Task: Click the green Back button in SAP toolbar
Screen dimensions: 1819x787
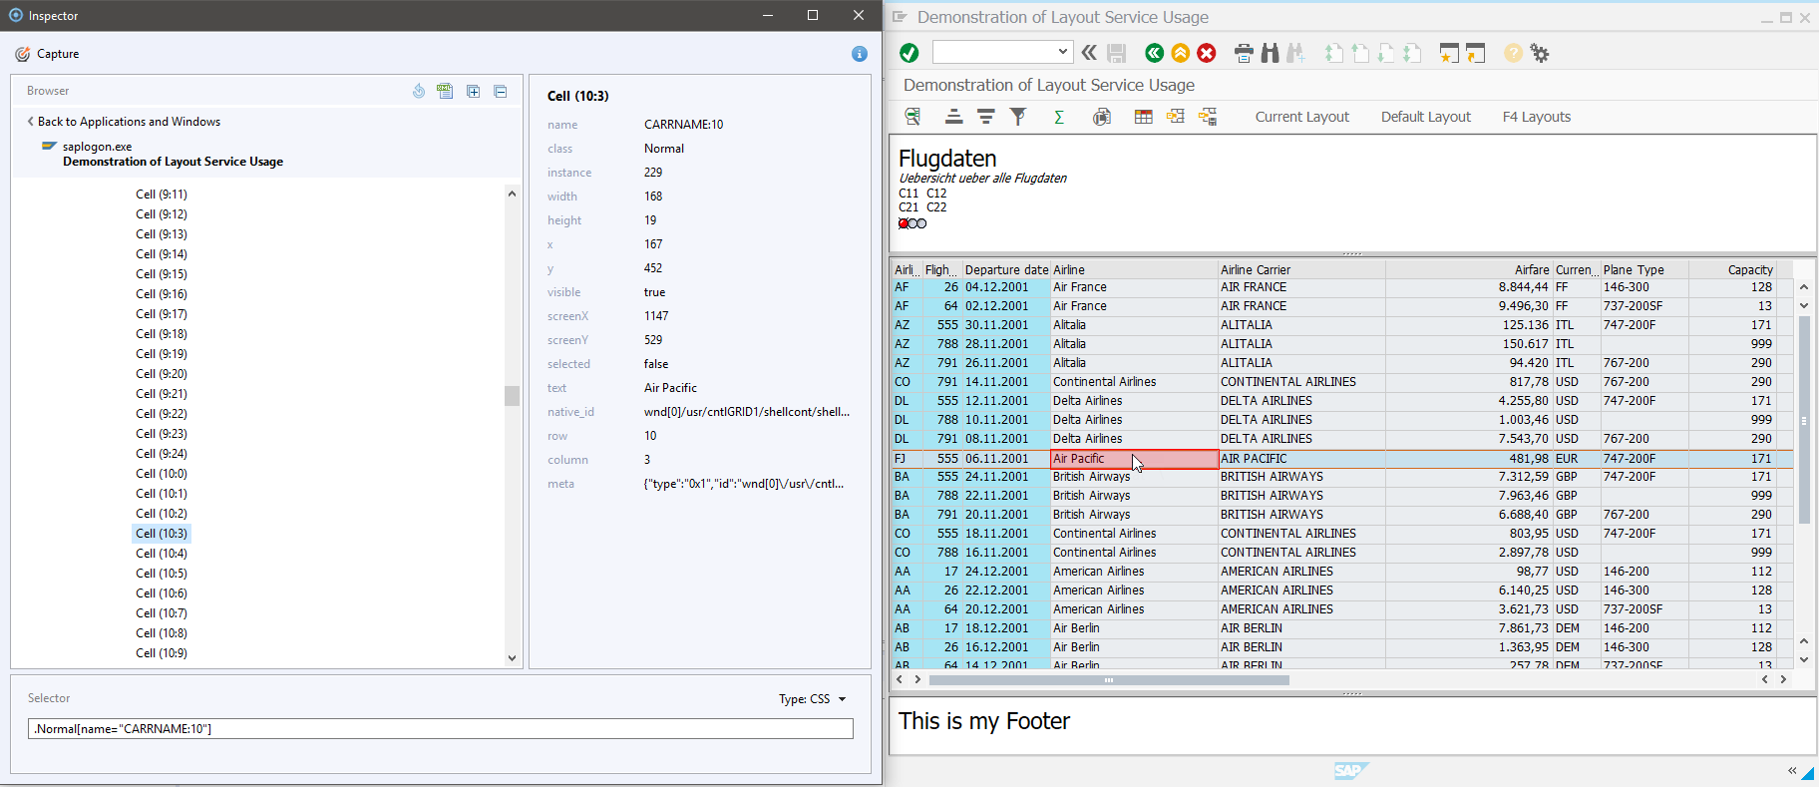Action: coord(1154,53)
